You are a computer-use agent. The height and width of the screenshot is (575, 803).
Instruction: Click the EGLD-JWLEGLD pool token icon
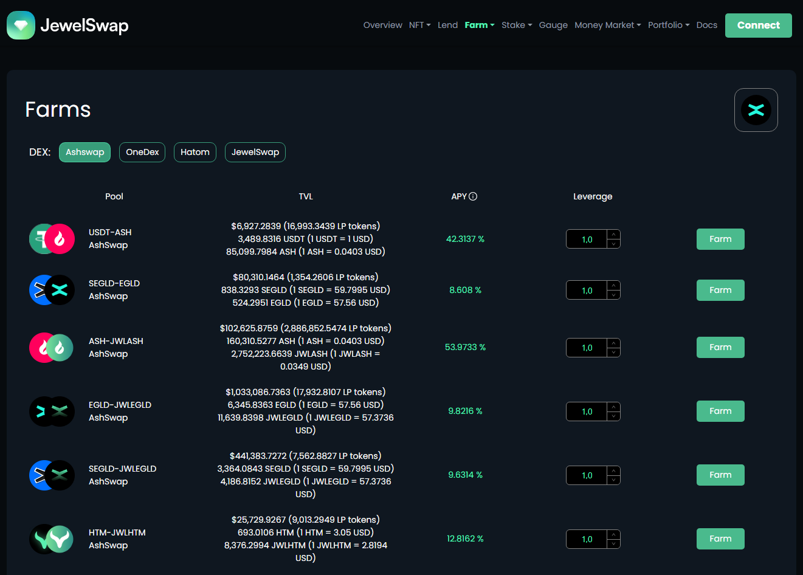[52, 411]
